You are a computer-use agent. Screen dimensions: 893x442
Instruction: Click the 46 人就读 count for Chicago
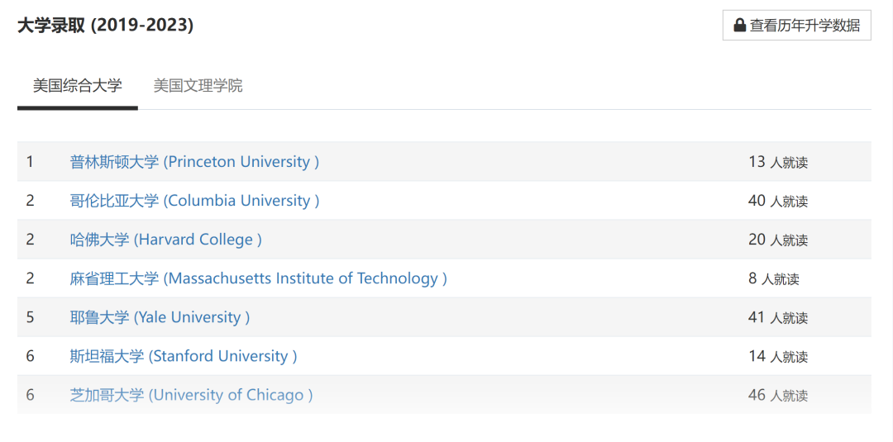(778, 395)
